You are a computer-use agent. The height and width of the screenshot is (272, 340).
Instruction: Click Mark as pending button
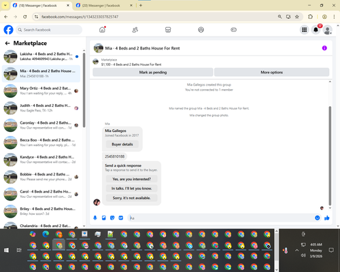tap(153, 72)
